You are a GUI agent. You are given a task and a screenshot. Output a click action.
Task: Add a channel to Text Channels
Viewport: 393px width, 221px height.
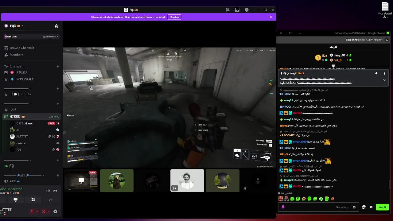point(57,67)
